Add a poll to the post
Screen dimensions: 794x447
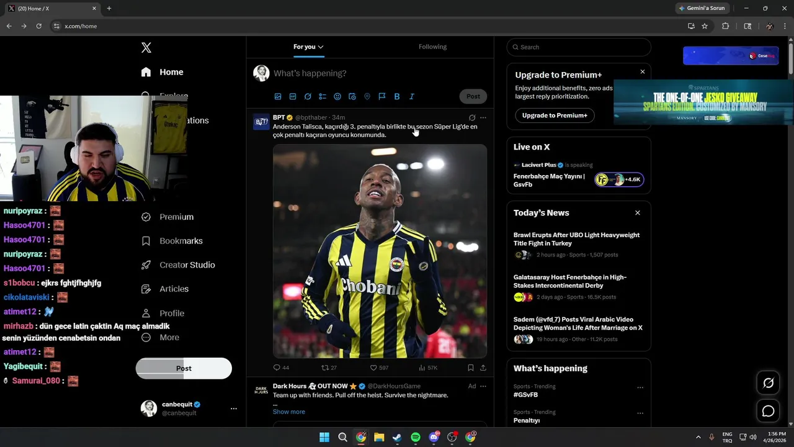coord(323,96)
